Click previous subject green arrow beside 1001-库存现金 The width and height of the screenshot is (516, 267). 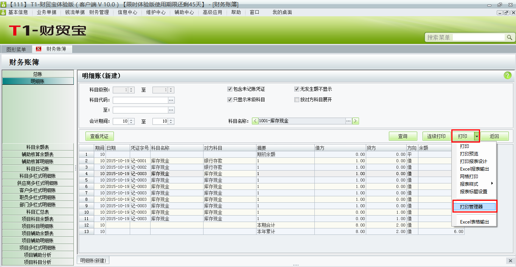tap(255, 121)
